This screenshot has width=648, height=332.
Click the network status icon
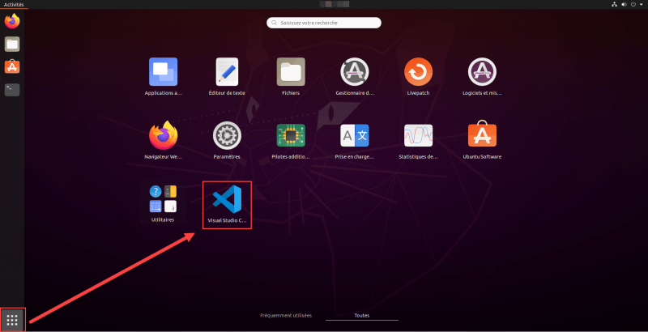tap(614, 5)
